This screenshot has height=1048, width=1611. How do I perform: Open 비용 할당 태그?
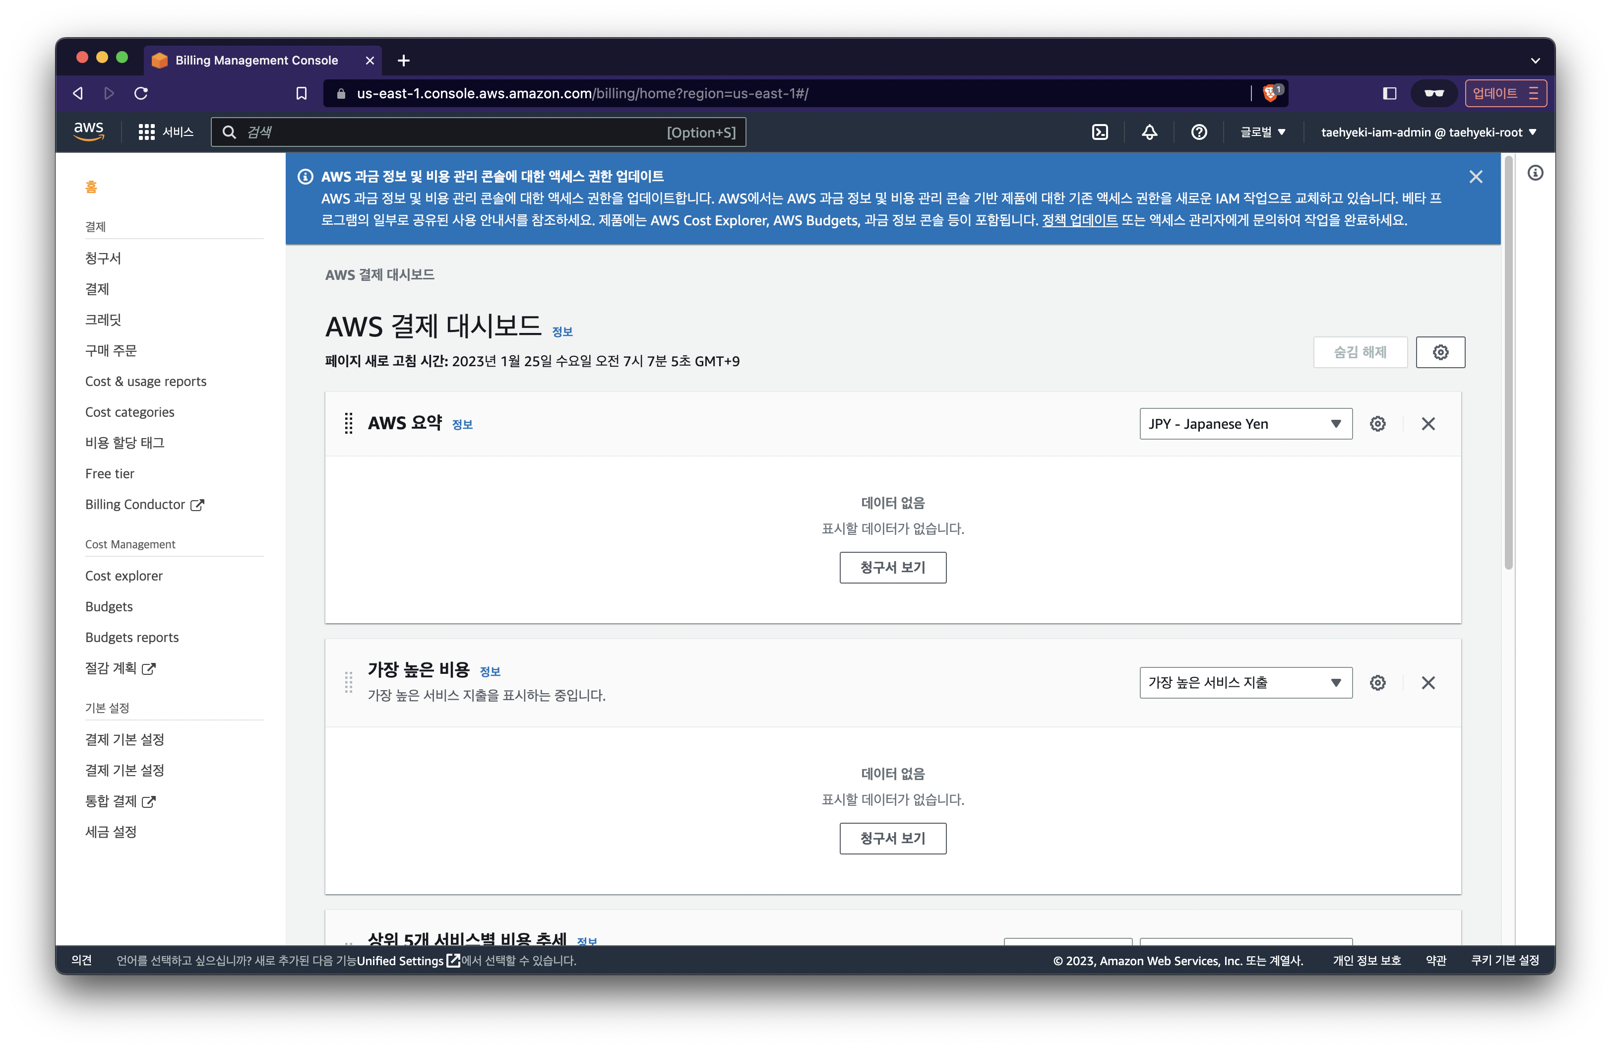124,443
